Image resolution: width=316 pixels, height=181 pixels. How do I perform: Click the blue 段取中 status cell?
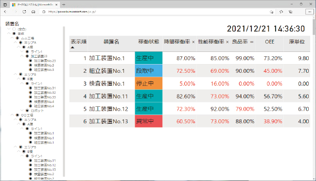coord(149,71)
